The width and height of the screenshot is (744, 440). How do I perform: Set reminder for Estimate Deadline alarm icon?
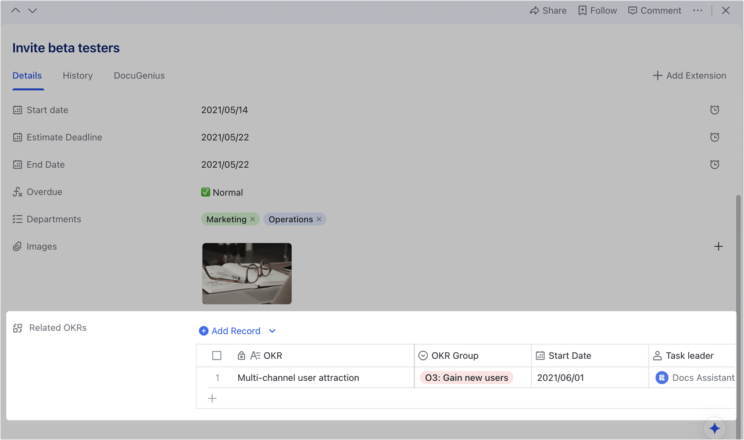coord(714,137)
